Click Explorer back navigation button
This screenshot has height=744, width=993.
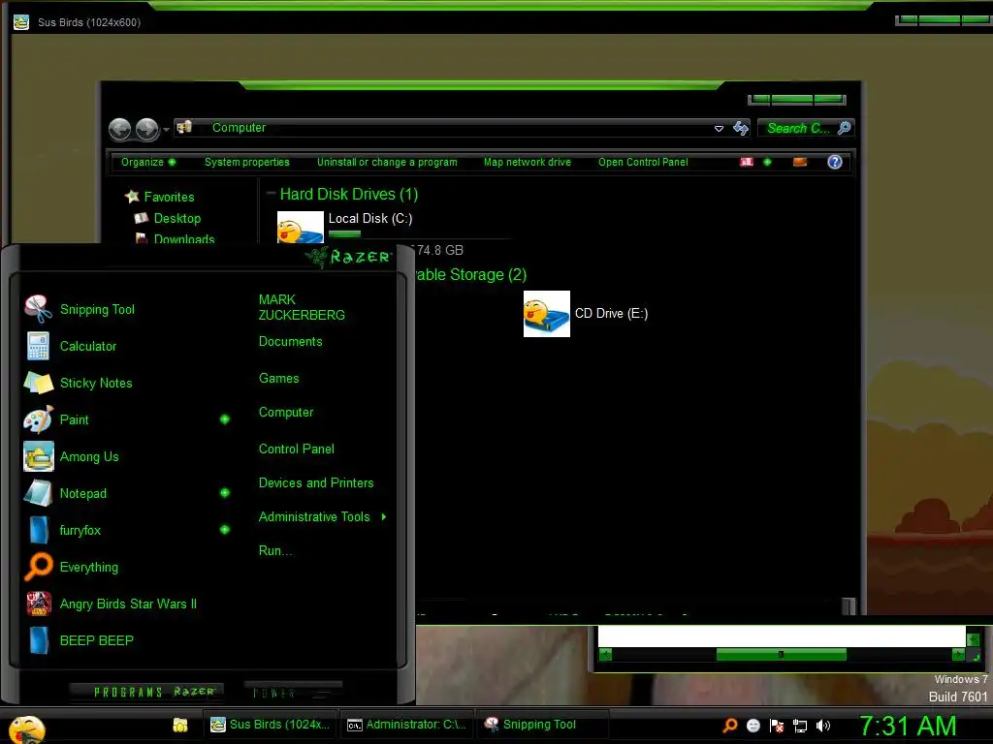point(119,130)
